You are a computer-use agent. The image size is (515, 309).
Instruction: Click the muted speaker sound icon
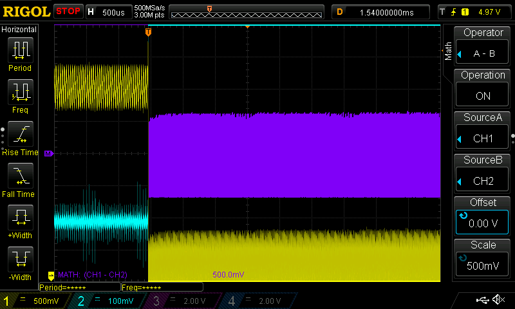tap(498, 299)
